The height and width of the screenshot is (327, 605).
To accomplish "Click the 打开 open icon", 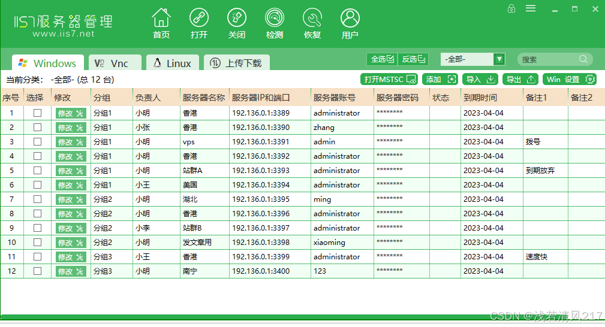I will pyautogui.click(x=199, y=23).
